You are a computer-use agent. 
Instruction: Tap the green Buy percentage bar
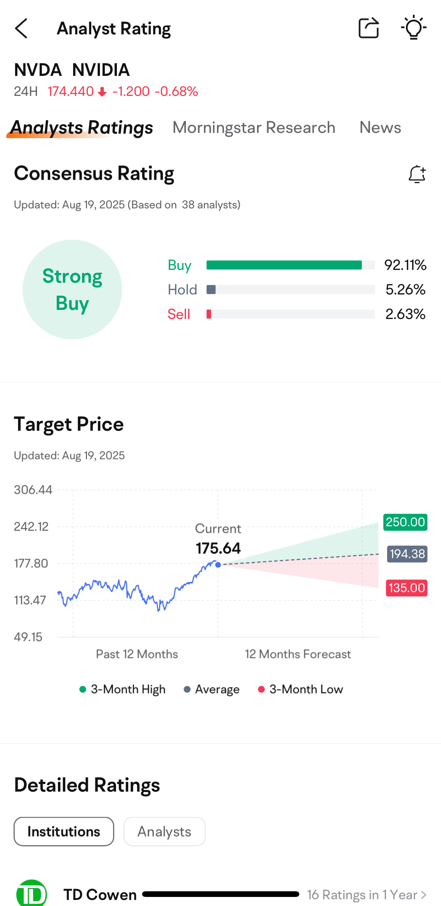[284, 265]
